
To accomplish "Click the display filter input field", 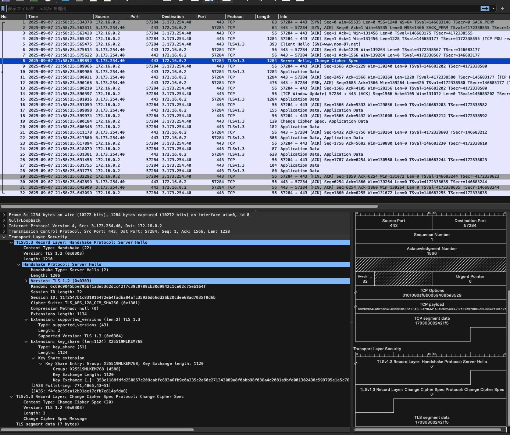I will tap(243, 8).
